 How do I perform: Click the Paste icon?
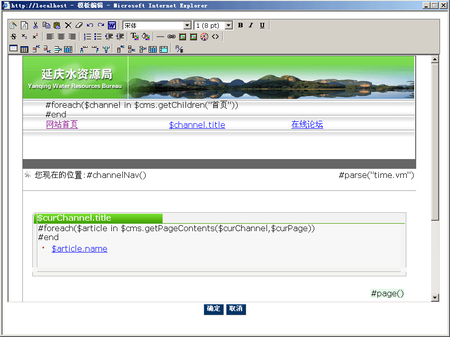click(x=56, y=25)
